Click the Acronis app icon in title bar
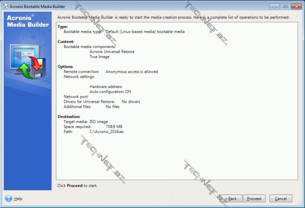This screenshot has height=208, width=305. click(x=5, y=6)
